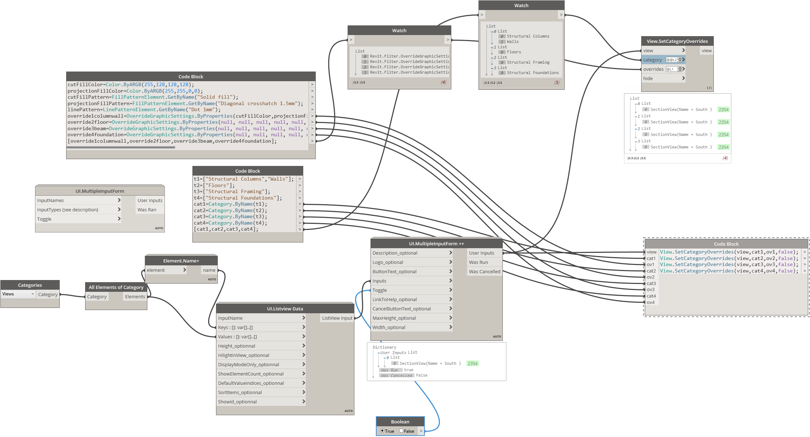Collapse the 3 List holding Structural Foundations

pyautogui.click(x=492, y=68)
